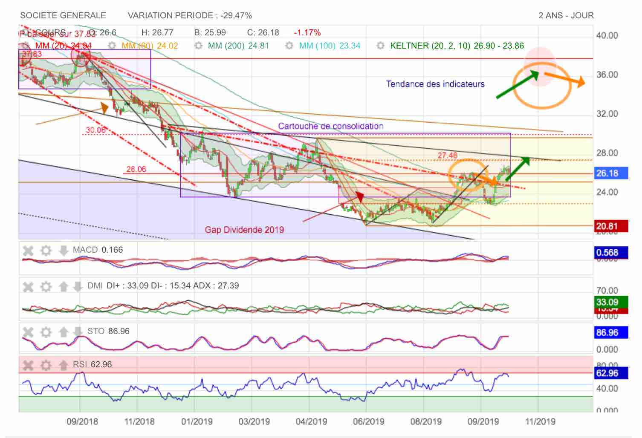
Task: Click the red 20.81 price tag
Action: click(611, 226)
